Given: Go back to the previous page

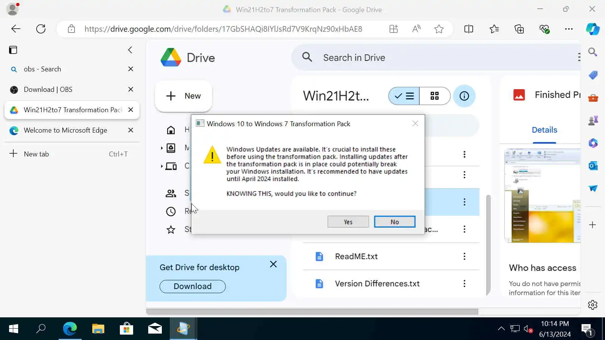Looking at the screenshot, I should 16,29.
